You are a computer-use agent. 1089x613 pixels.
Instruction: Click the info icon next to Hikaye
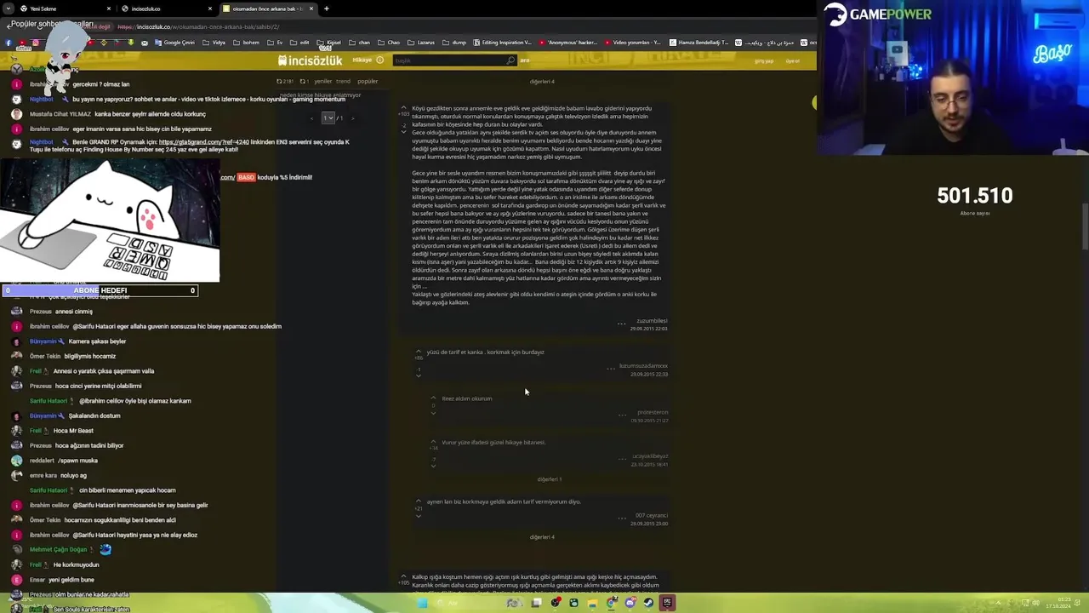379,60
